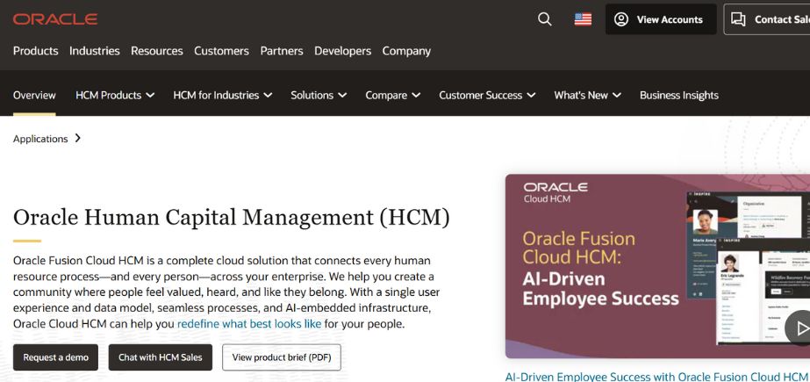Expand the Solutions dropdown
The width and height of the screenshot is (810, 382).
[x=319, y=95]
